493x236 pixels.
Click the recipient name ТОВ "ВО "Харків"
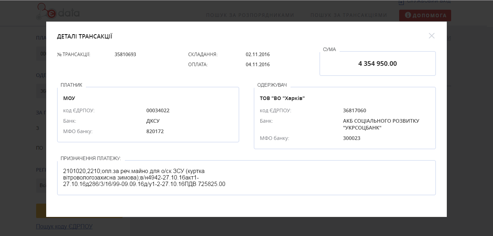click(x=282, y=98)
